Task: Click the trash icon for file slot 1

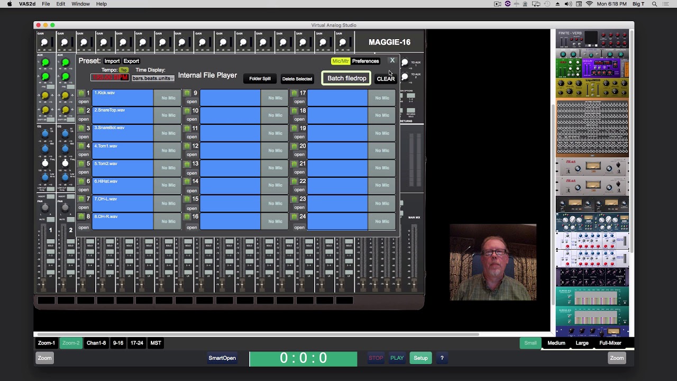Action: click(81, 93)
